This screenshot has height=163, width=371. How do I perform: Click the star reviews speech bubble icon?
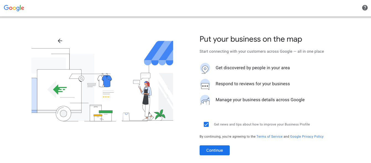[205, 84]
